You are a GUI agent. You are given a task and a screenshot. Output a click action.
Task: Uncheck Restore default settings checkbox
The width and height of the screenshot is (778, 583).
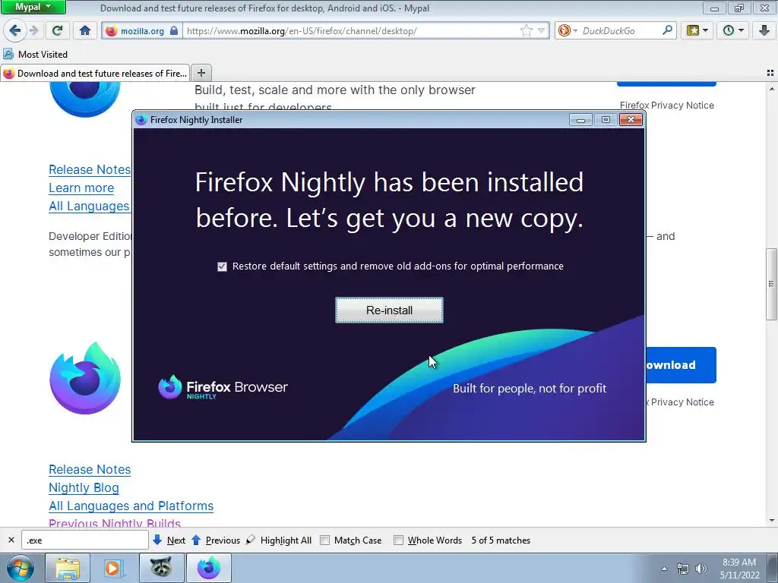tap(222, 266)
